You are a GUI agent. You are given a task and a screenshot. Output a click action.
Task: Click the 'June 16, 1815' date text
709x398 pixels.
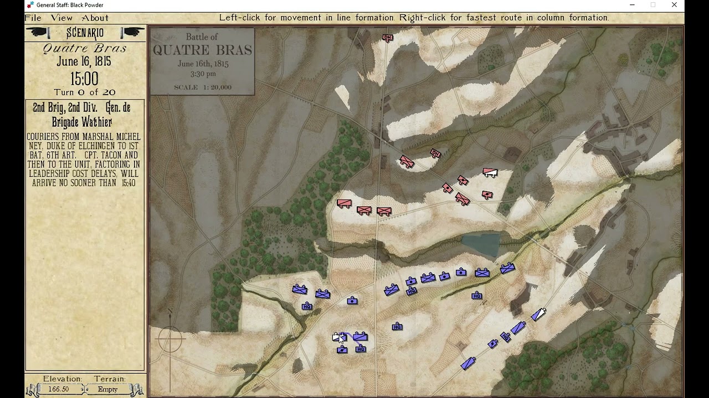pos(84,61)
